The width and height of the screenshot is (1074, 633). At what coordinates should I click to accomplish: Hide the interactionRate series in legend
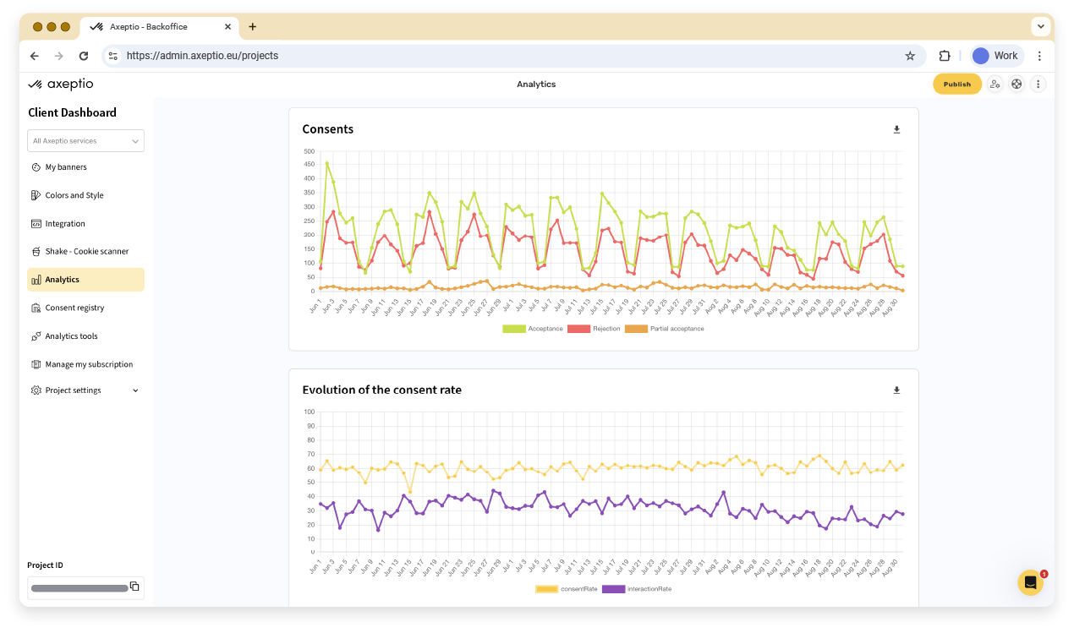tap(613, 589)
